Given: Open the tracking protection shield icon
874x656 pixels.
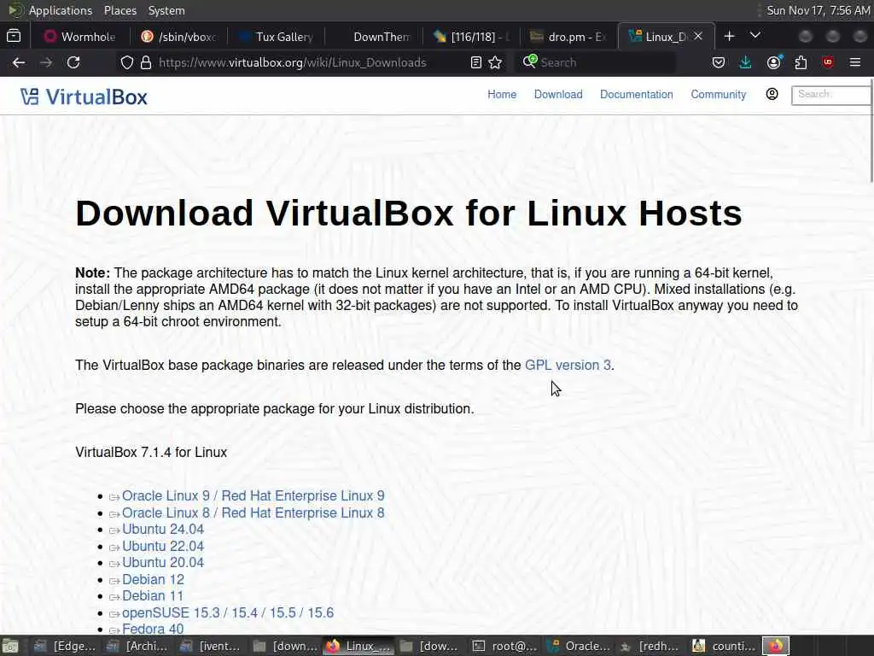Looking at the screenshot, I should (x=127, y=62).
